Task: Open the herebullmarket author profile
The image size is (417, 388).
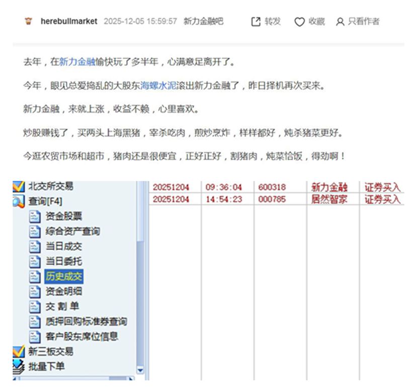Action: click(69, 21)
